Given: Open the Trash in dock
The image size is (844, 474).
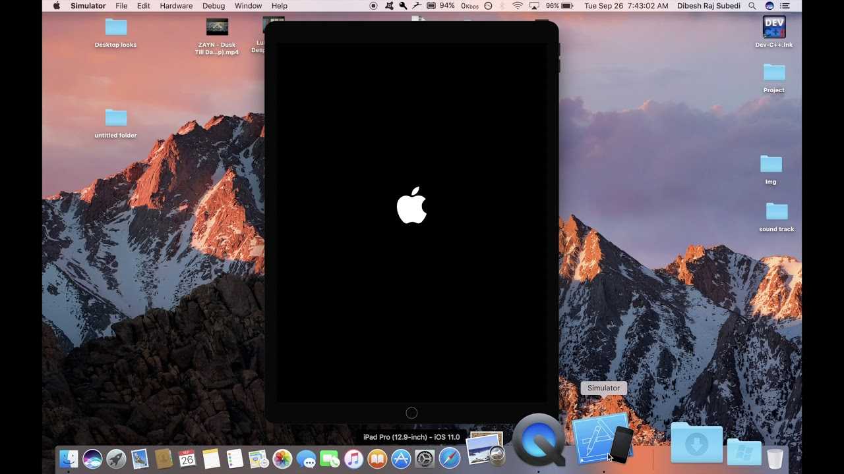Looking at the screenshot, I should click(x=775, y=458).
